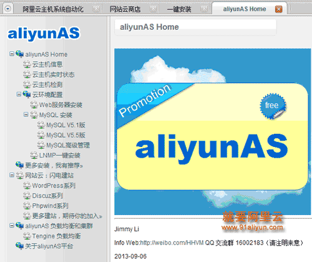The height and width of the screenshot is (262, 312).
Task: Close the 一键安装 tab
Action: point(204,9)
